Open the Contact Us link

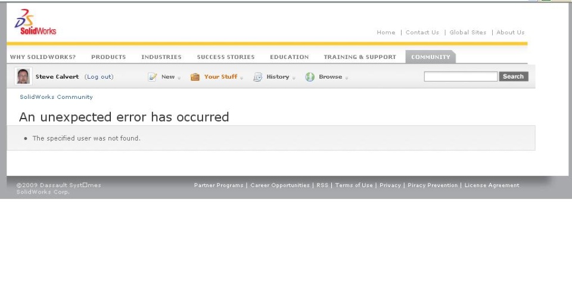click(x=422, y=32)
